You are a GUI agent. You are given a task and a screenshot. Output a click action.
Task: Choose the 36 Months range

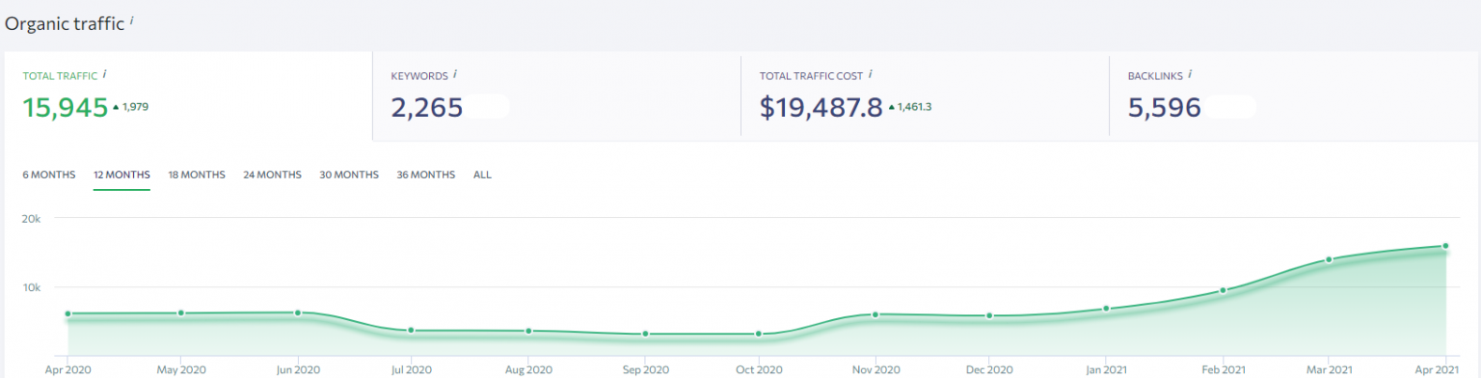(x=425, y=175)
